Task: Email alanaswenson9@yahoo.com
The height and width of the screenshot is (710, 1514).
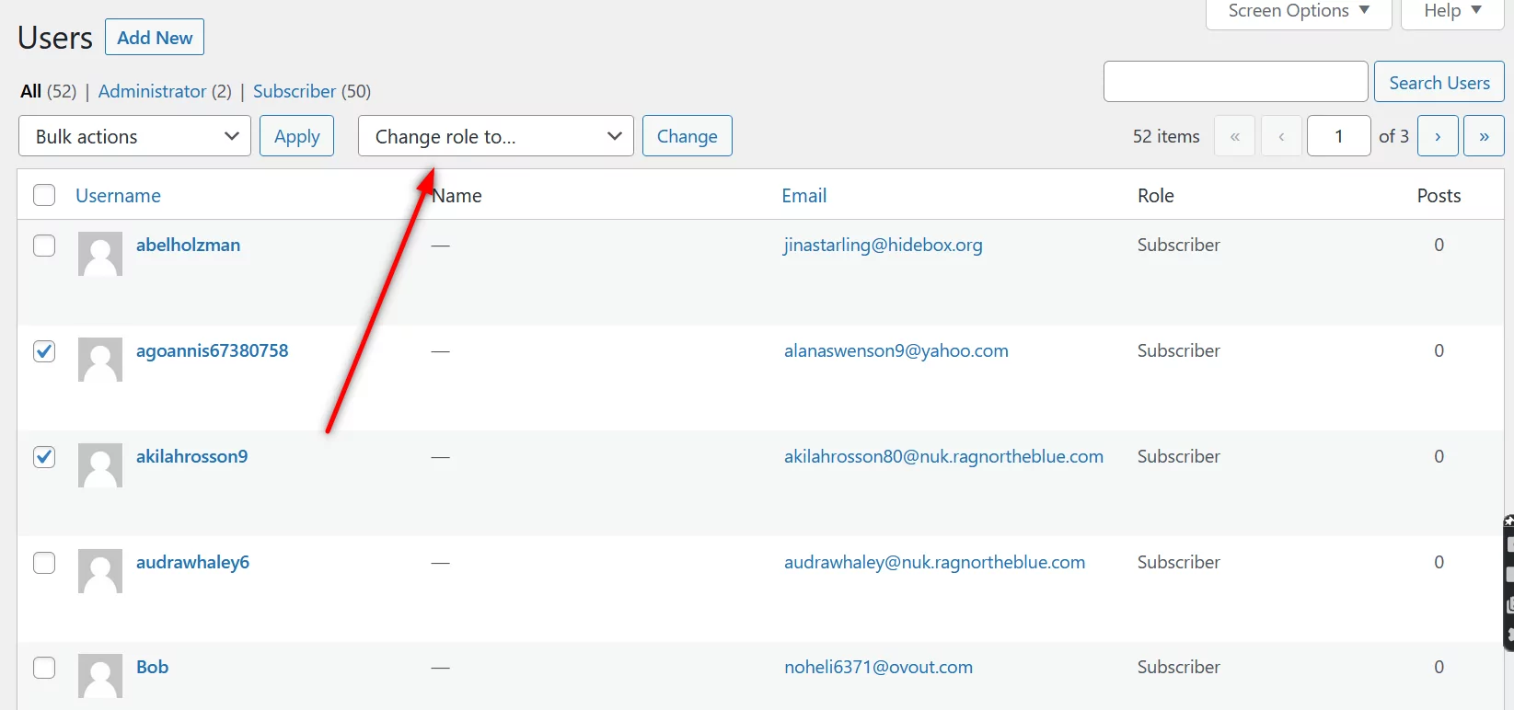Action: tap(896, 350)
